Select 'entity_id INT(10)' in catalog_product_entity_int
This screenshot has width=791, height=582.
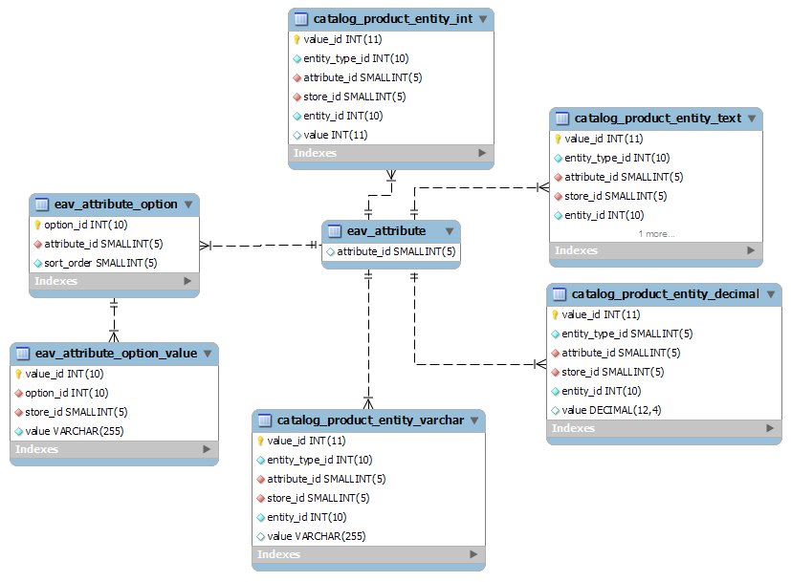(x=343, y=116)
